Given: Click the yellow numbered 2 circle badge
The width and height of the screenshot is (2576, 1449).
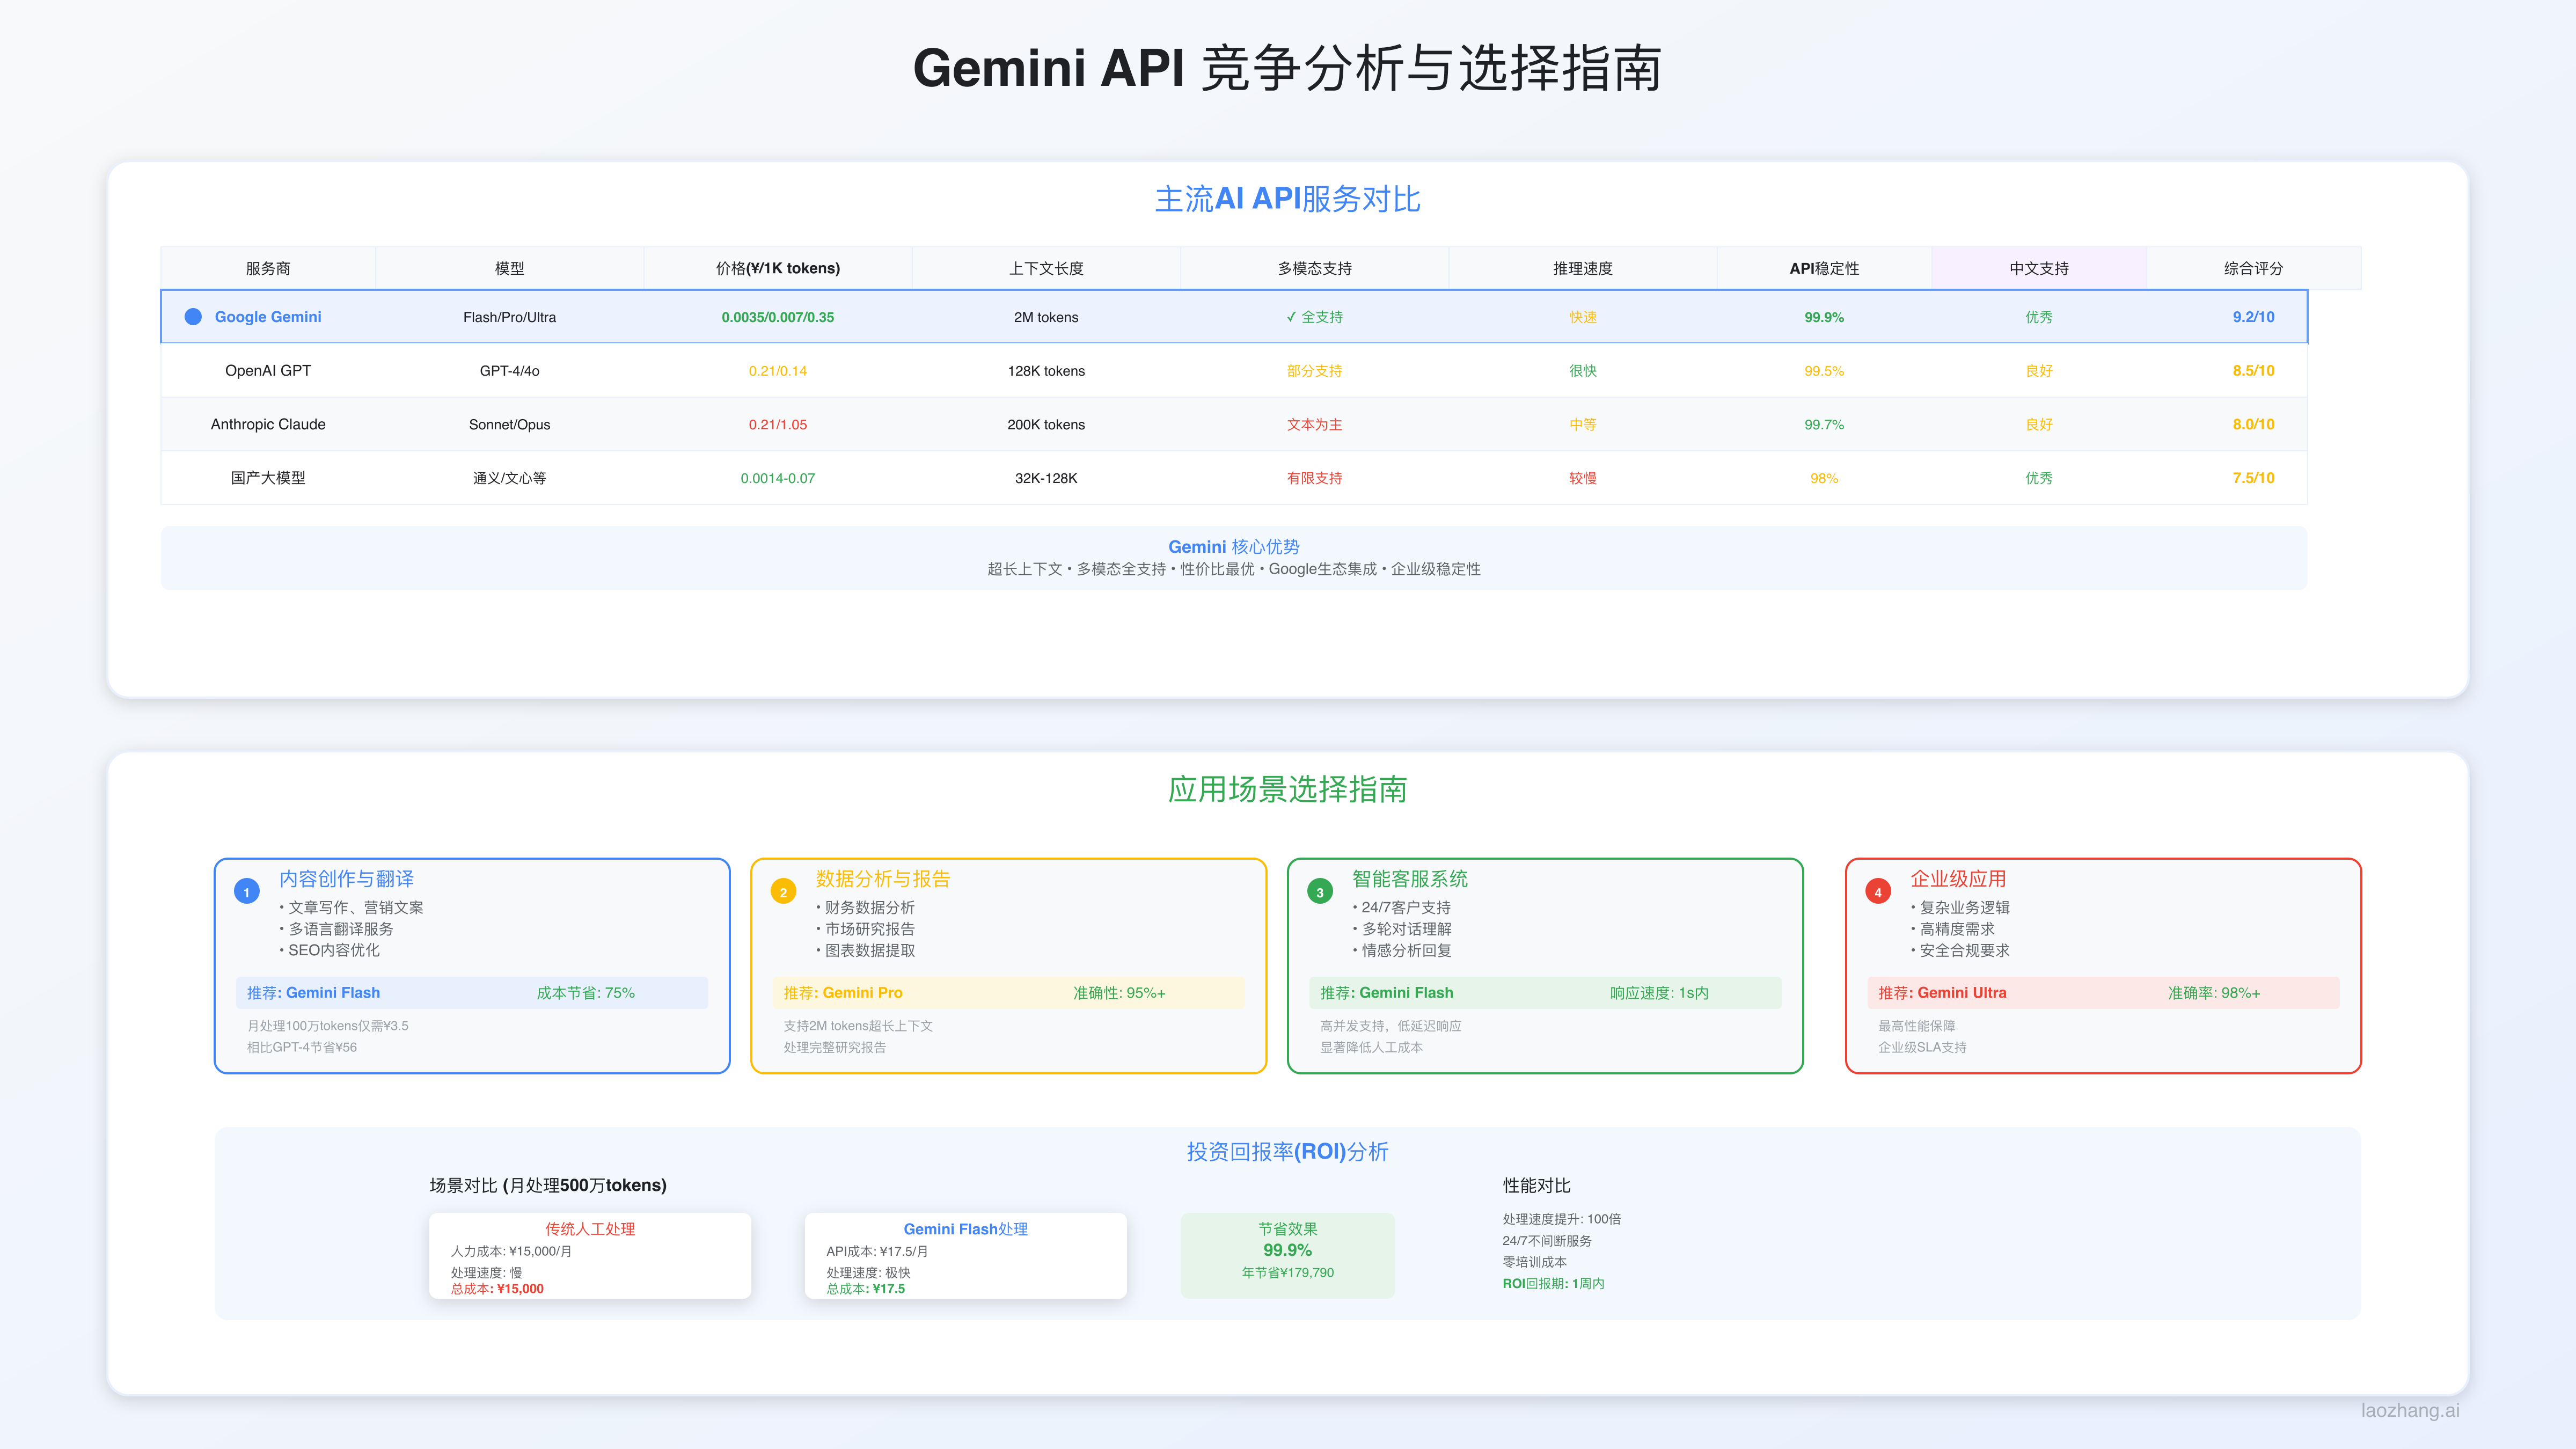Looking at the screenshot, I should [x=783, y=891].
